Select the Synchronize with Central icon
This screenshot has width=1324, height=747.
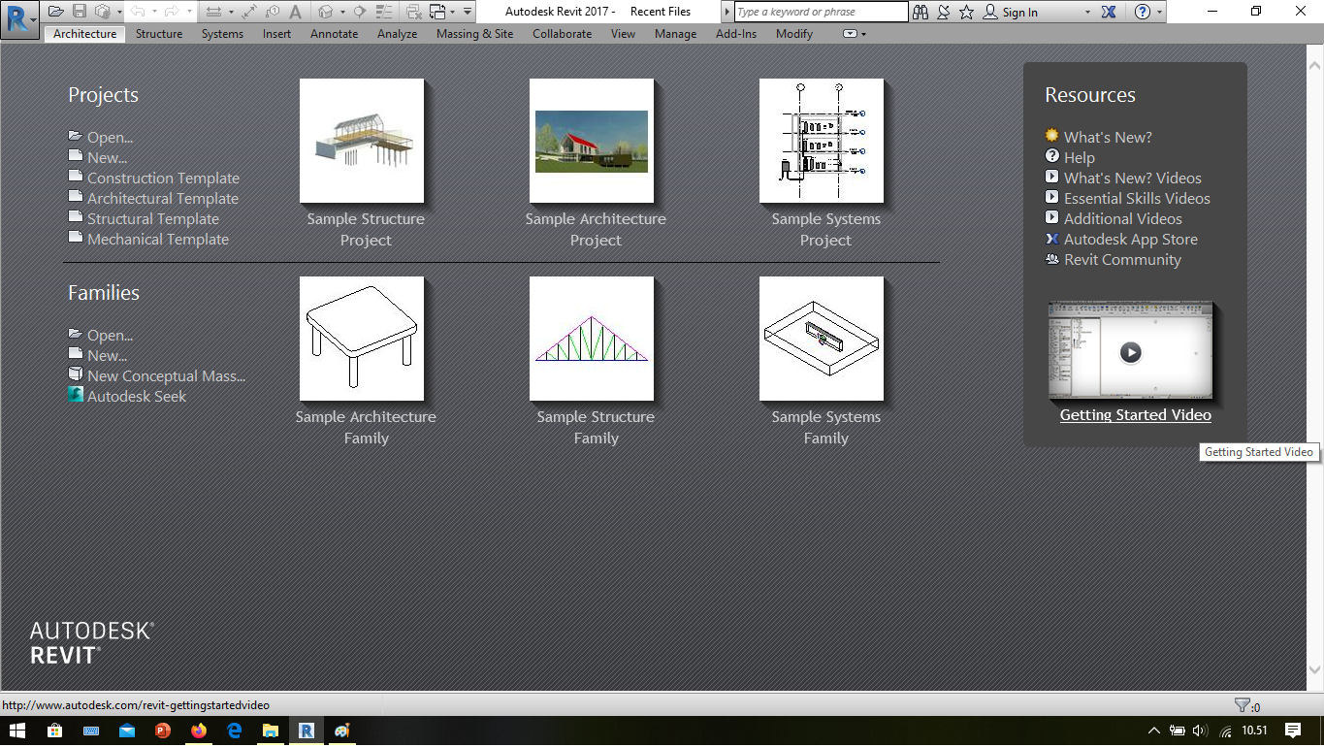(101, 12)
